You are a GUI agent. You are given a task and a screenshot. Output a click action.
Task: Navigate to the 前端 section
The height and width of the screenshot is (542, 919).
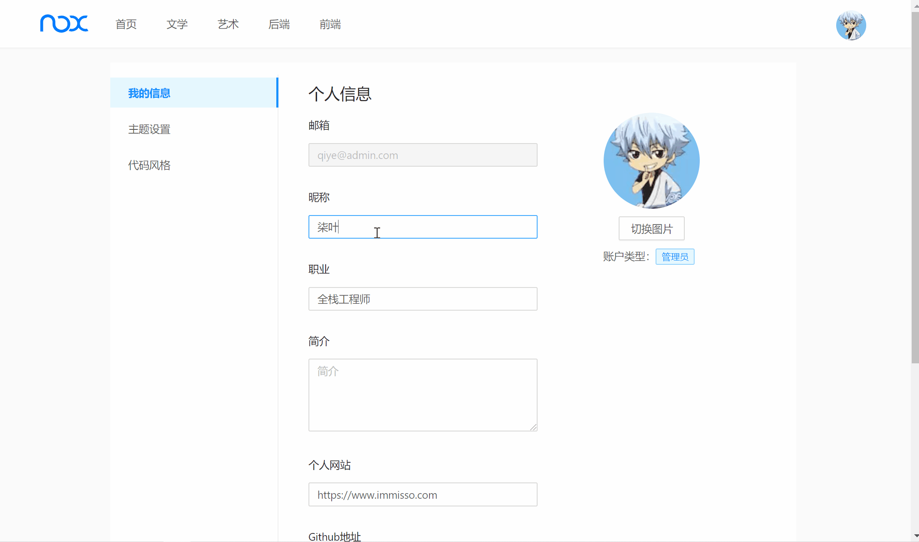tap(330, 24)
